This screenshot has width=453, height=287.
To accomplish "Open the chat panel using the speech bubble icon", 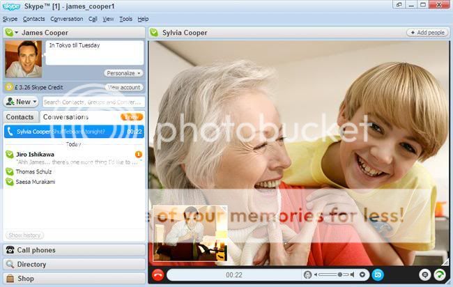I will coord(425,275).
